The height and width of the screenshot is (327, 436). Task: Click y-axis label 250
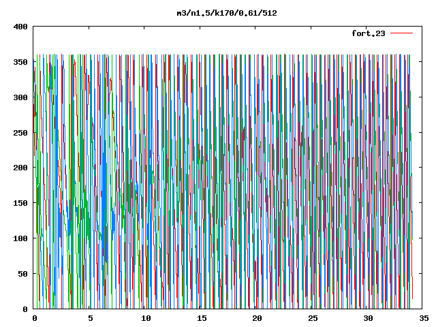pos(20,133)
